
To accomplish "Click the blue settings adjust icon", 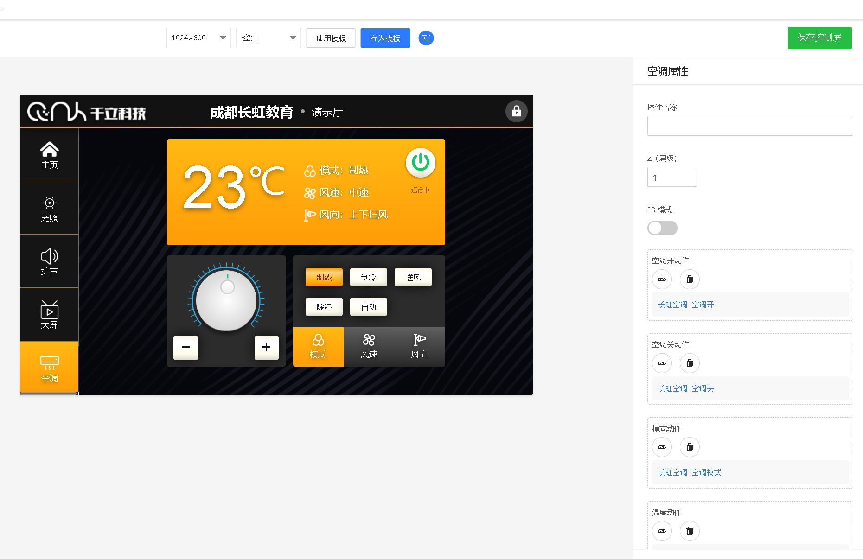I will coord(426,38).
